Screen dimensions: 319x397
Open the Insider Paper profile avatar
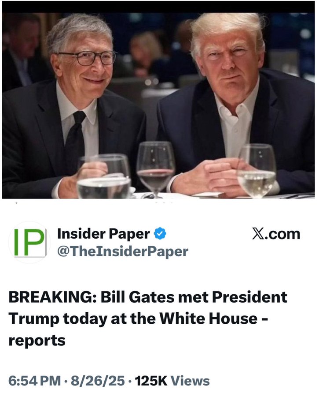(x=29, y=243)
